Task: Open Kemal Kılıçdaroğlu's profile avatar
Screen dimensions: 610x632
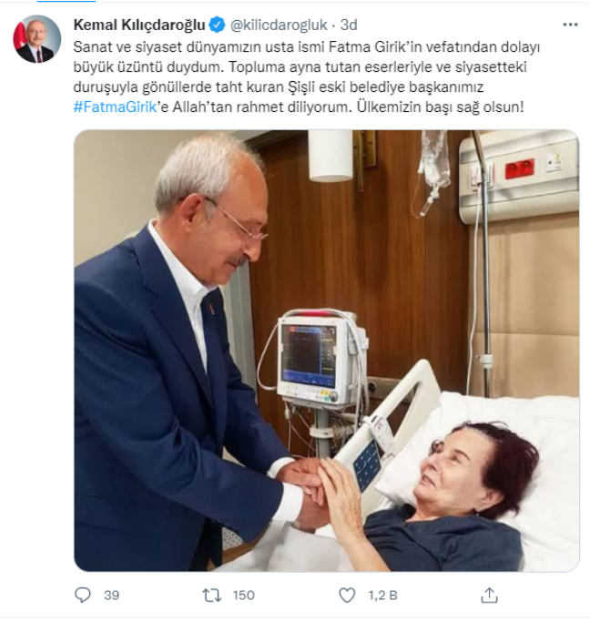Action: (37, 38)
